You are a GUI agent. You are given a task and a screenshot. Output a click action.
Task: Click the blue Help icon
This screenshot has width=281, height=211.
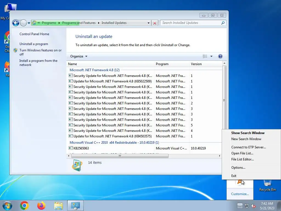[220, 56]
